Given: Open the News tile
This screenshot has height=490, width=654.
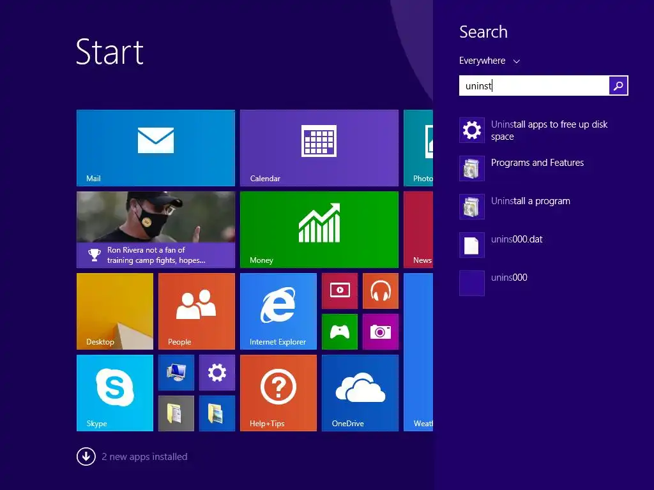Looking at the screenshot, I should pos(418,230).
